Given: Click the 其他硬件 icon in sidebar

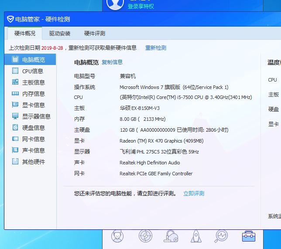Looking at the screenshot, I should pyautogui.click(x=15, y=161).
